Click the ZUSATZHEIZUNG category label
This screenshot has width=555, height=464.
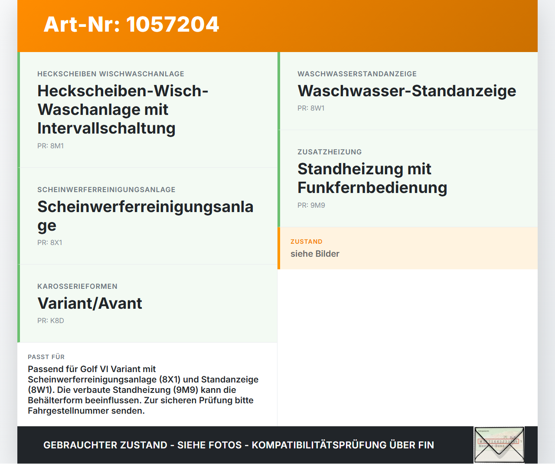[x=330, y=152]
